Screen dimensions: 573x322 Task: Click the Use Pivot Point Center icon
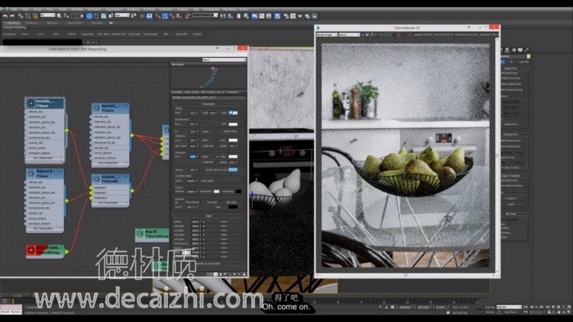(134, 16)
